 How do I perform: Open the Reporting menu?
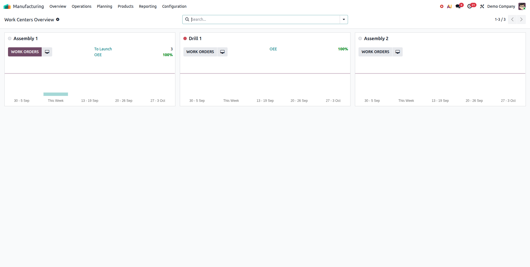pos(147,6)
